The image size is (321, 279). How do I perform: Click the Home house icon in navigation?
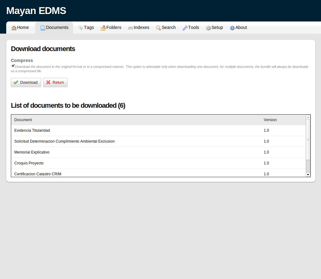(x=14, y=28)
